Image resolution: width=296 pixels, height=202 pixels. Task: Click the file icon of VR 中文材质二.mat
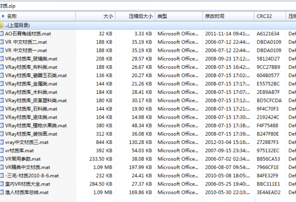tap(2, 42)
